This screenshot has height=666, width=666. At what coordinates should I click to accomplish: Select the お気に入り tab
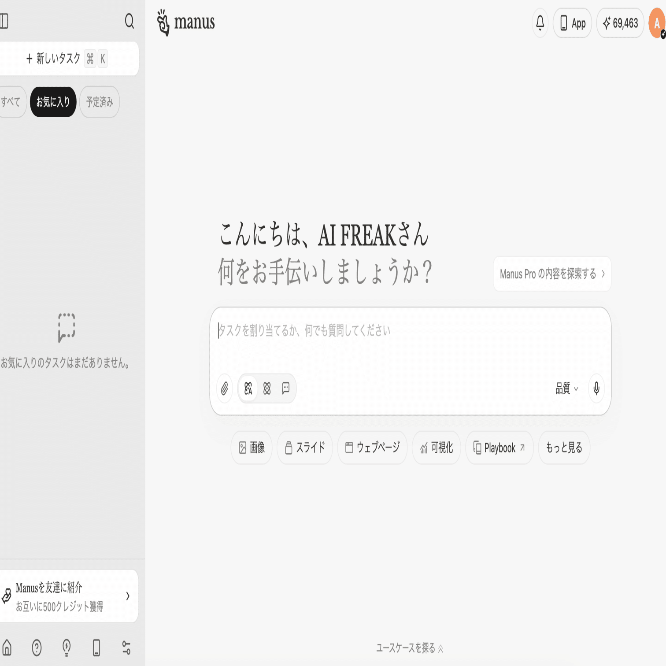(x=53, y=102)
